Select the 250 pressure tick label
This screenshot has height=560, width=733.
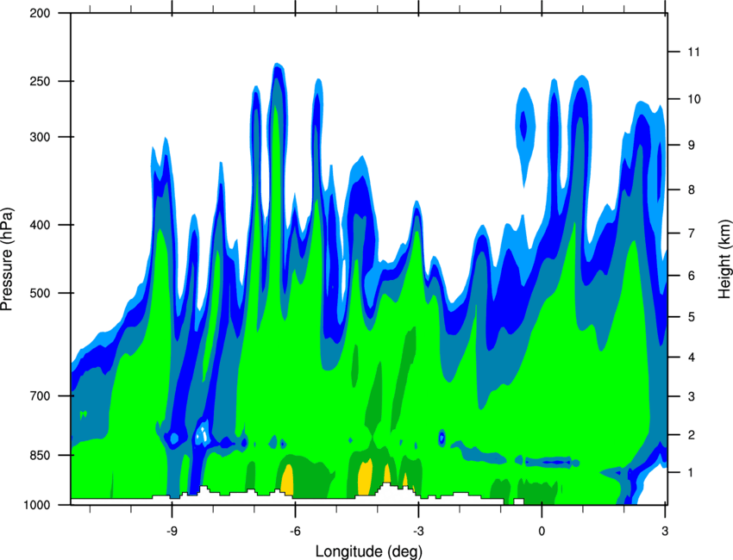pos(40,81)
